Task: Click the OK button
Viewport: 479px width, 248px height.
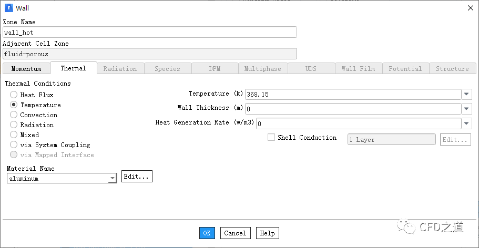Action: coord(207,233)
